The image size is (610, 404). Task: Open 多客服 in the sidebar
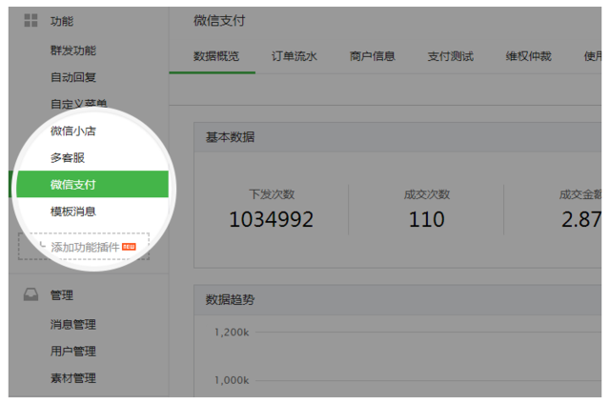point(68,157)
